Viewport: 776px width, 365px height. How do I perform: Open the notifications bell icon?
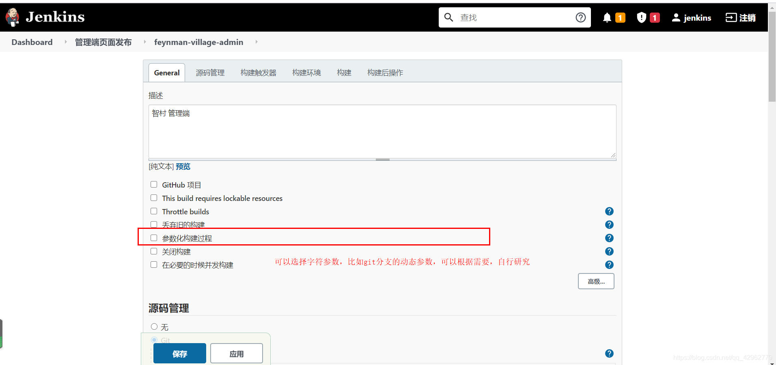point(607,17)
